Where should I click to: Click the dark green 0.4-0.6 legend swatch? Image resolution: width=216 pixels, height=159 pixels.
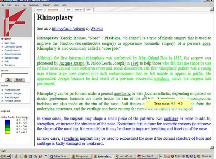coord(7,126)
